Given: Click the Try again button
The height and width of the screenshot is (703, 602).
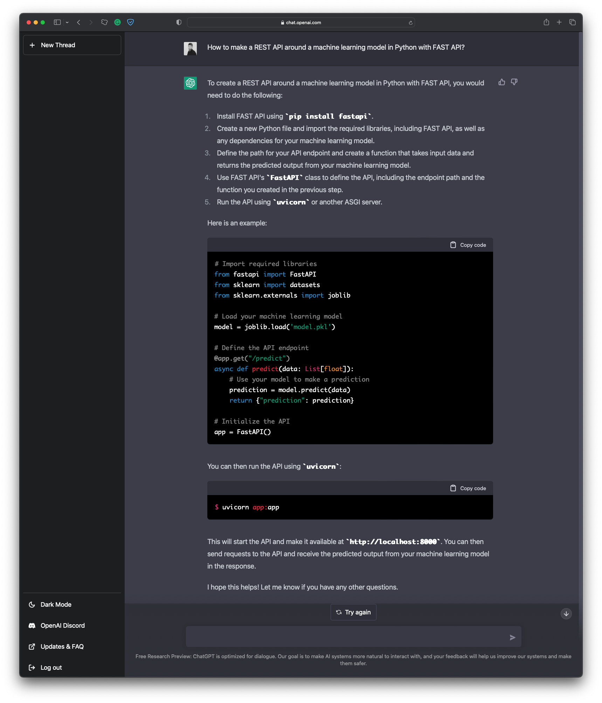Looking at the screenshot, I should tap(353, 612).
